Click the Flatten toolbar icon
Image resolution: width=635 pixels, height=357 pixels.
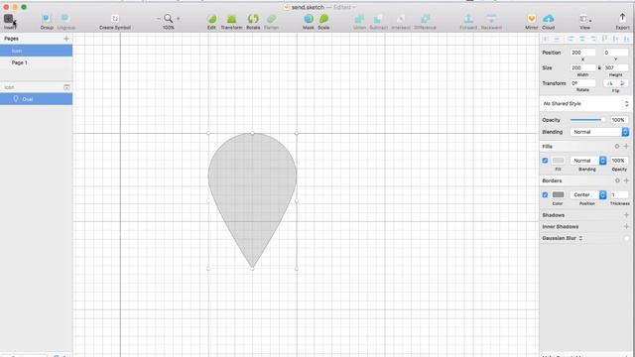tap(271, 19)
